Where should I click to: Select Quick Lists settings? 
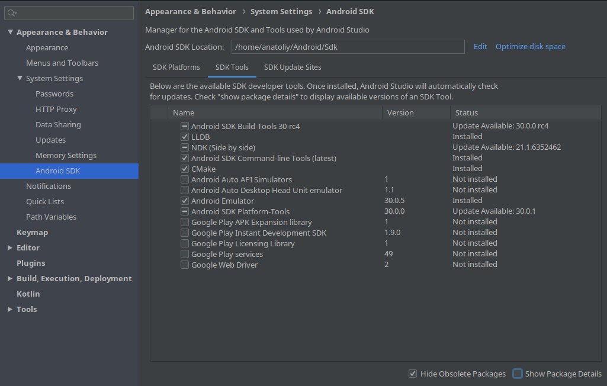point(45,201)
